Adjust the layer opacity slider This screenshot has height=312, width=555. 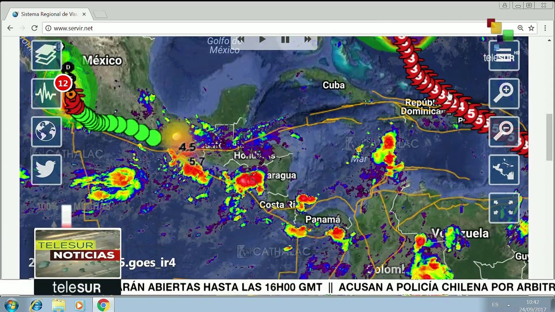pyautogui.click(x=66, y=216)
